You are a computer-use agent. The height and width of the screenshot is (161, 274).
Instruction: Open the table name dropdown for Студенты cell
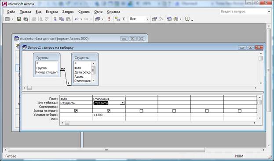123,103
